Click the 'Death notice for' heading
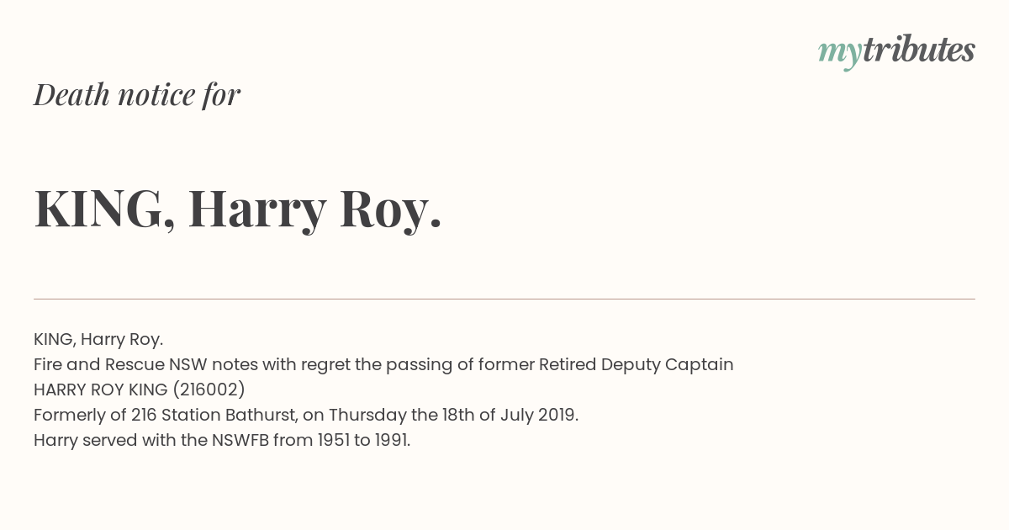Image resolution: width=1009 pixels, height=530 pixels. pos(137,94)
